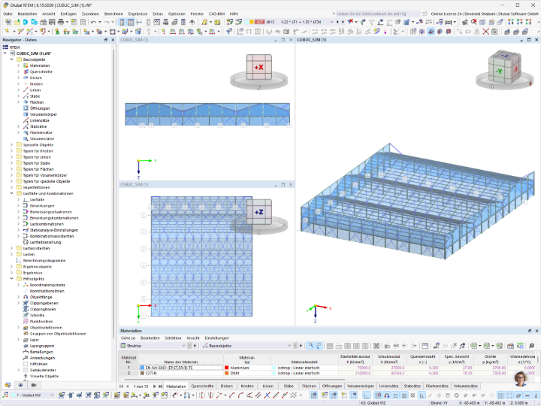Image resolution: width=541 pixels, height=406 pixels.
Task: Collapse the Basisobjekte folder
Action: (12, 59)
